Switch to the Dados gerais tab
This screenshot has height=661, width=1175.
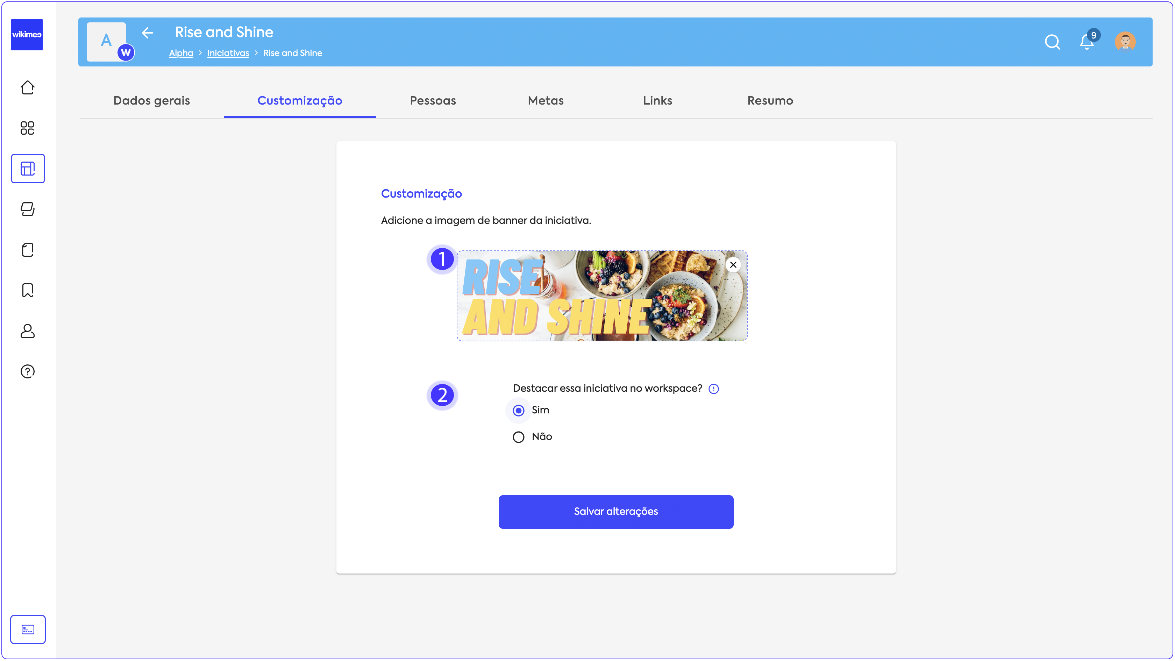point(151,101)
